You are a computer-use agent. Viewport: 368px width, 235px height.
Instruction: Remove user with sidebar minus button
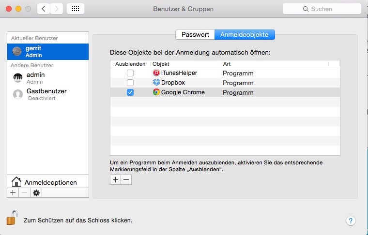coord(24,193)
